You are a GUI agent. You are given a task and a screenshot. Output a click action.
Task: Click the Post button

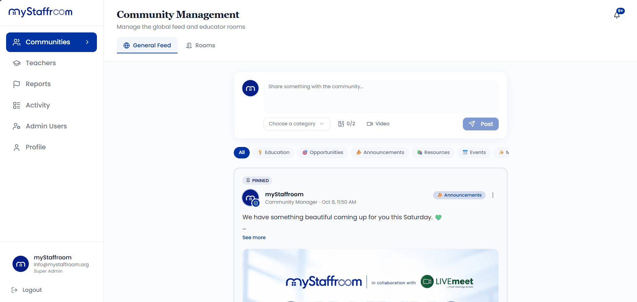tap(480, 124)
